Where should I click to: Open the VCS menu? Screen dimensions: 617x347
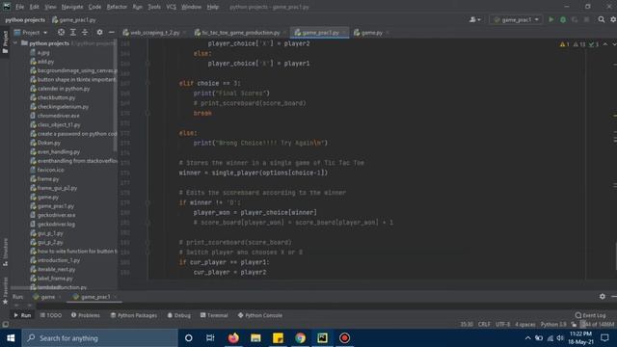pyautogui.click(x=171, y=7)
